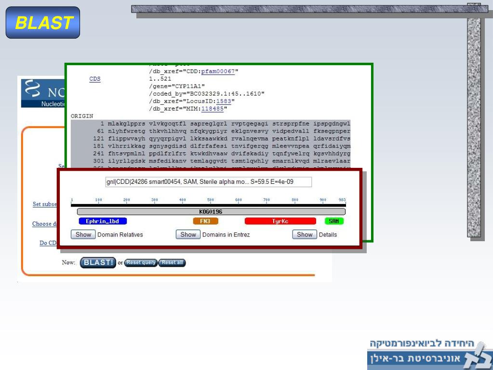Click the 1..521 CDS range text
The image size is (493, 370).
coord(160,79)
